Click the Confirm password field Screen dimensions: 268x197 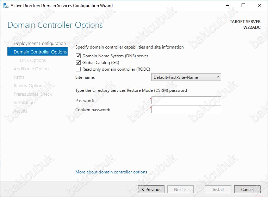tap(186, 109)
